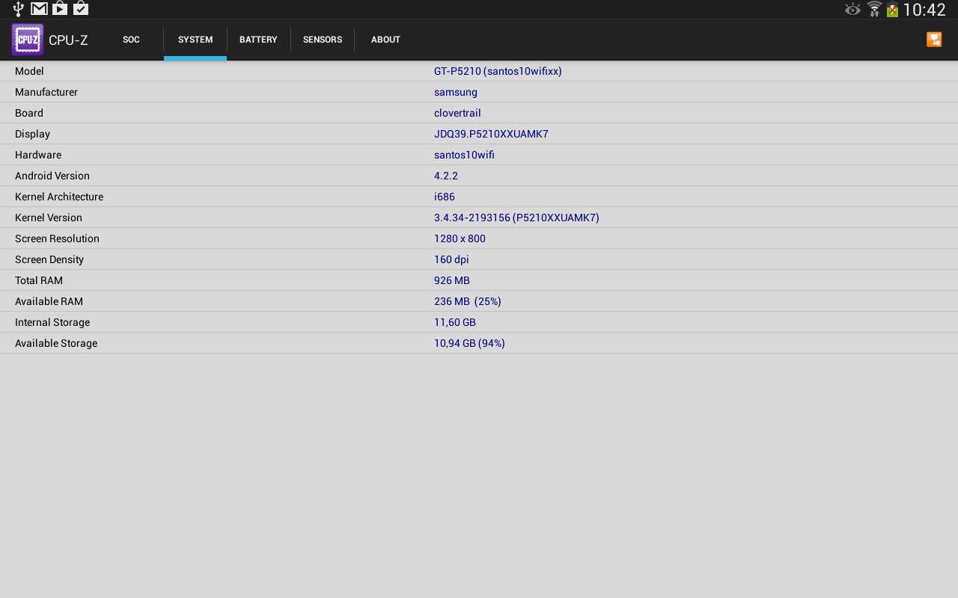Image resolution: width=958 pixels, height=598 pixels.
Task: Tap the santos10wifi hardware value
Action: click(x=464, y=155)
